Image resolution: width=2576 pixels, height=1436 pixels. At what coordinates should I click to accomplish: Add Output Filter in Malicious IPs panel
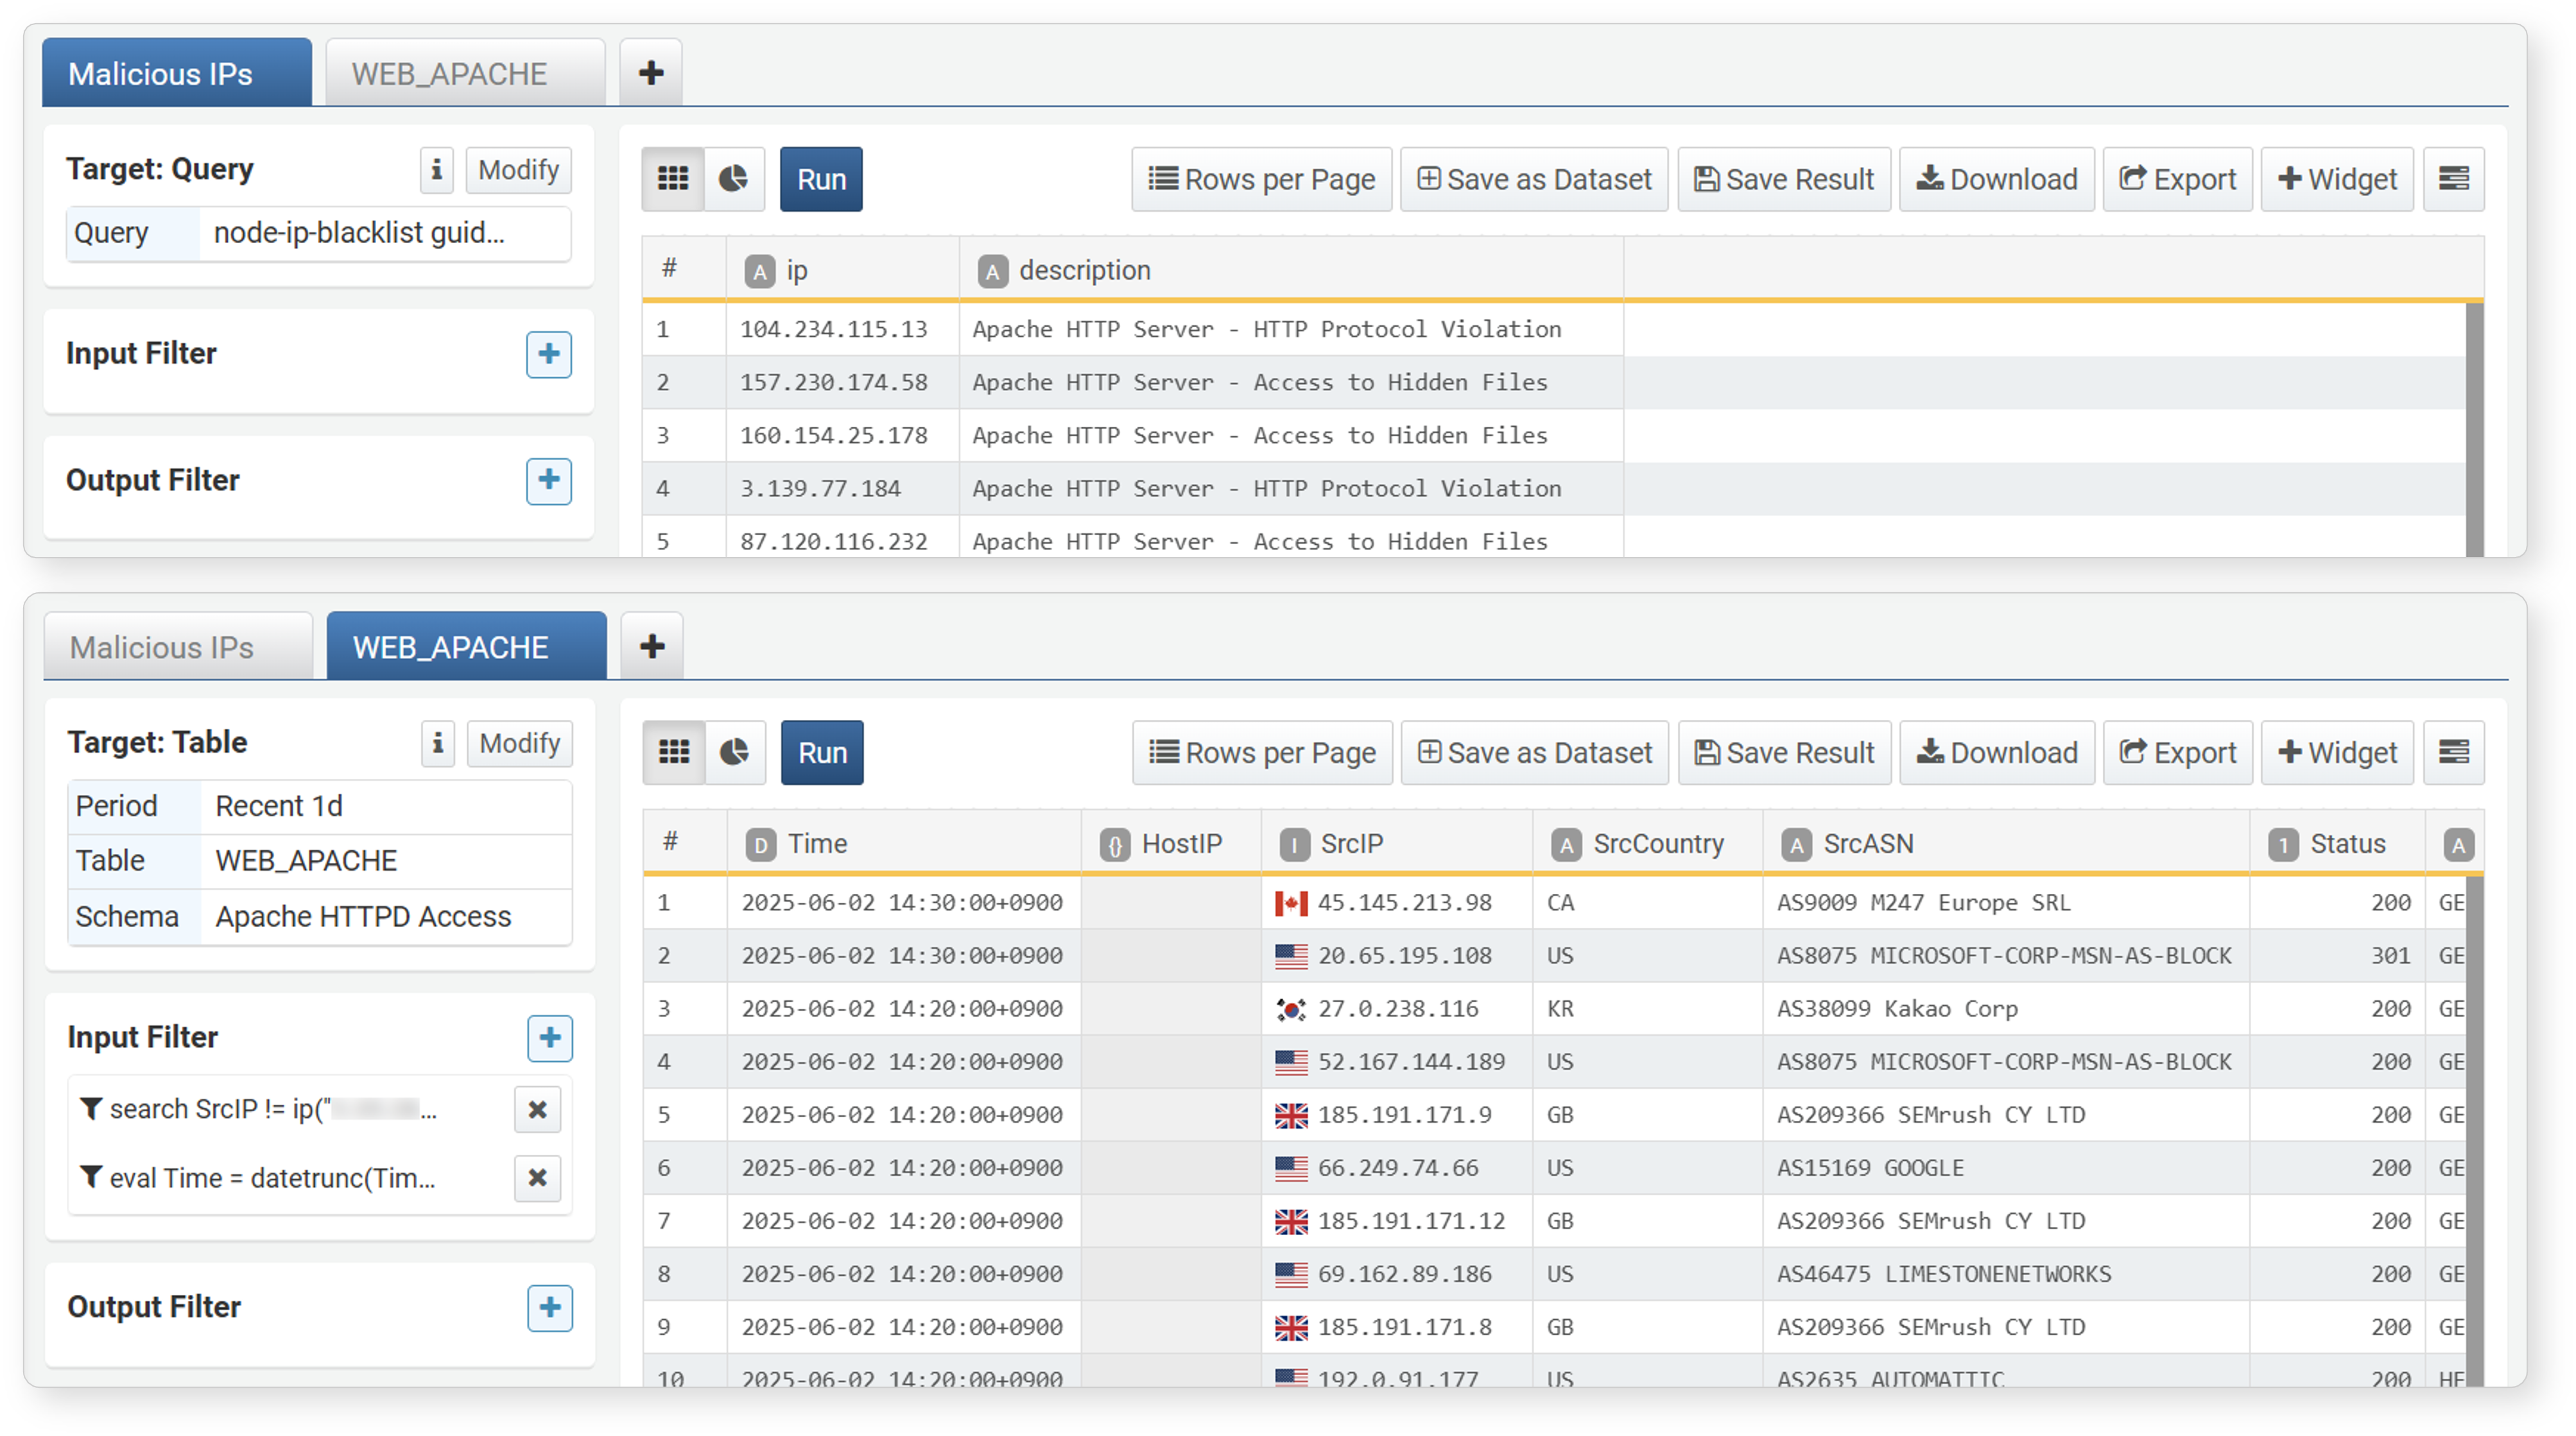(x=549, y=482)
